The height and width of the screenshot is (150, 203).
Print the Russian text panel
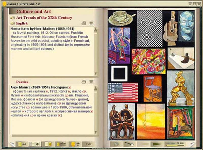(x=84, y=82)
